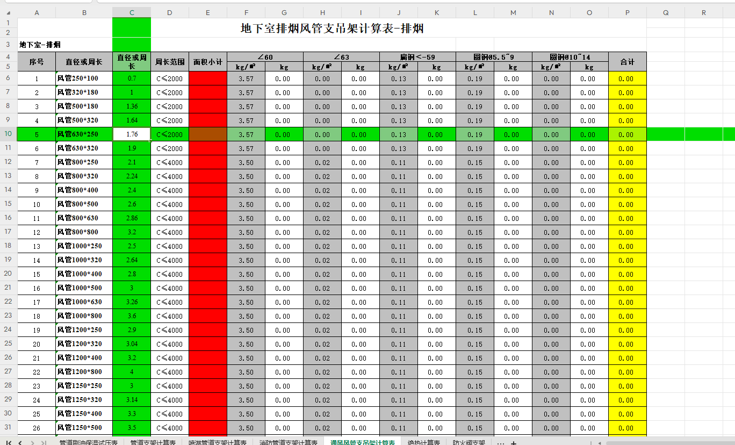Open the 消防管道支架计算表 sheet tab
The width and height of the screenshot is (735, 445).
(x=289, y=442)
